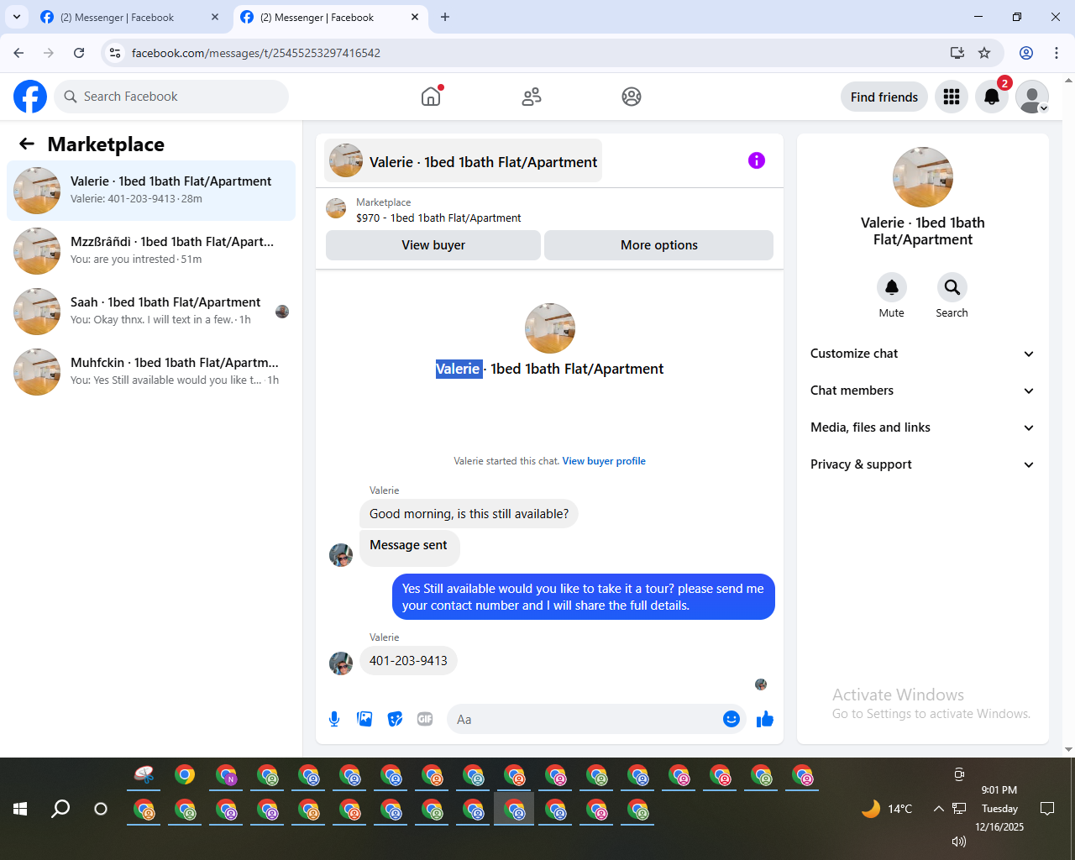Follow the View buyer profile link
The height and width of the screenshot is (860, 1075).
604,461
